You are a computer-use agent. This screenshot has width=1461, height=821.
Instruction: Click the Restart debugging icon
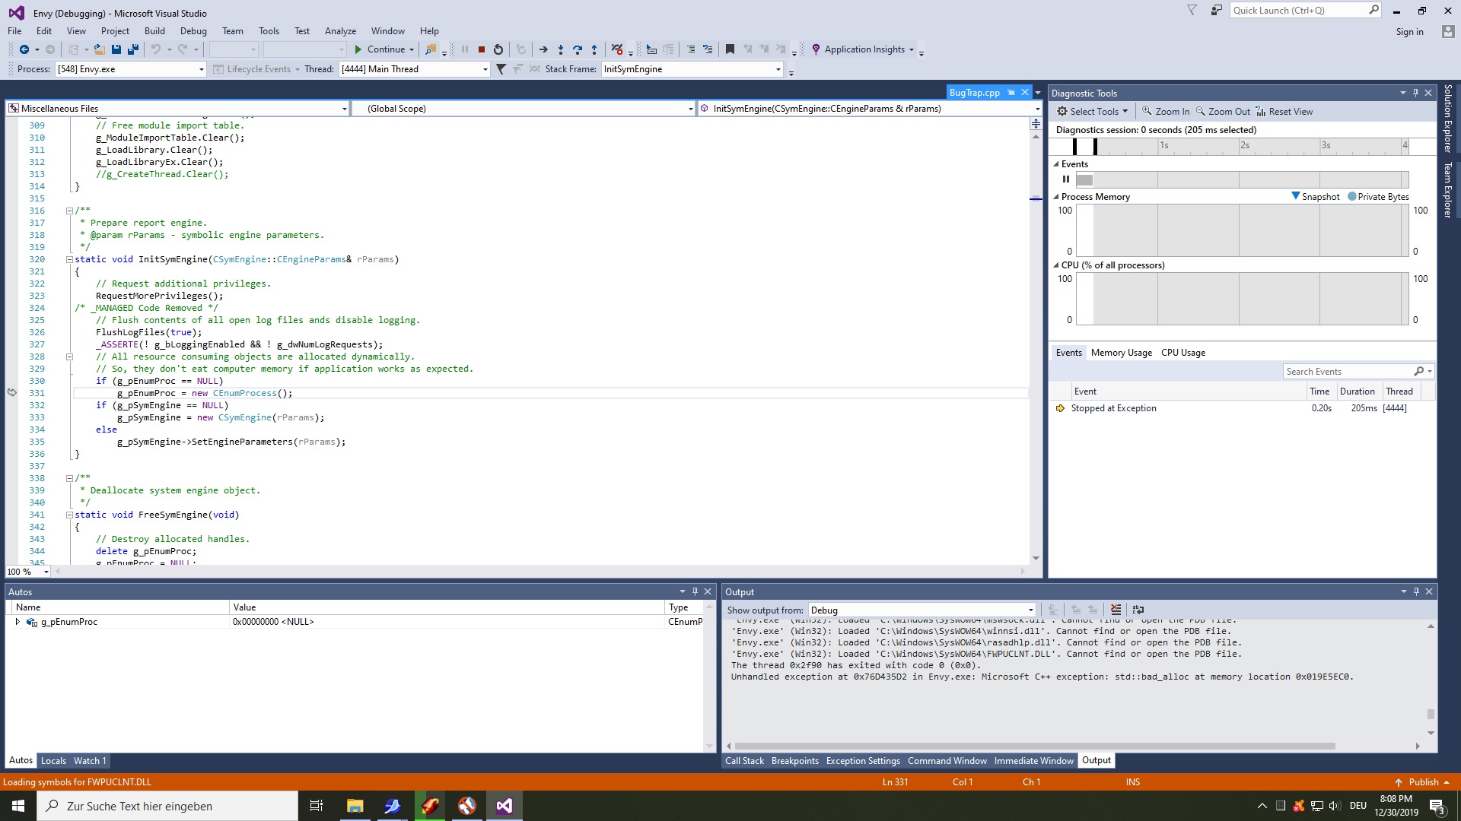tap(498, 49)
